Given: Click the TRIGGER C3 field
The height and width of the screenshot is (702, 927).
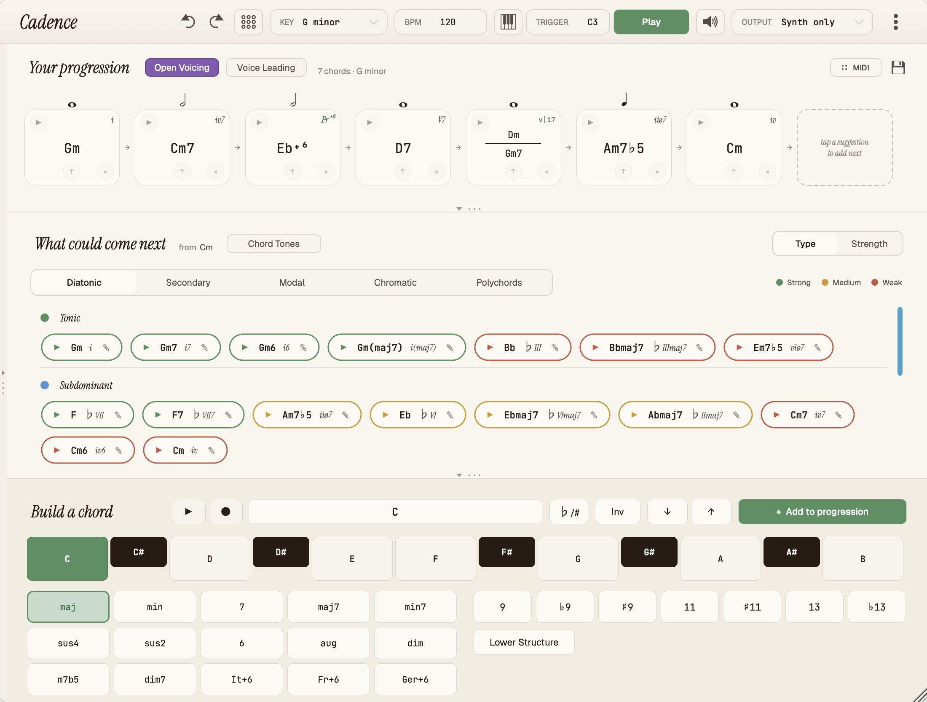Looking at the screenshot, I should (x=568, y=22).
